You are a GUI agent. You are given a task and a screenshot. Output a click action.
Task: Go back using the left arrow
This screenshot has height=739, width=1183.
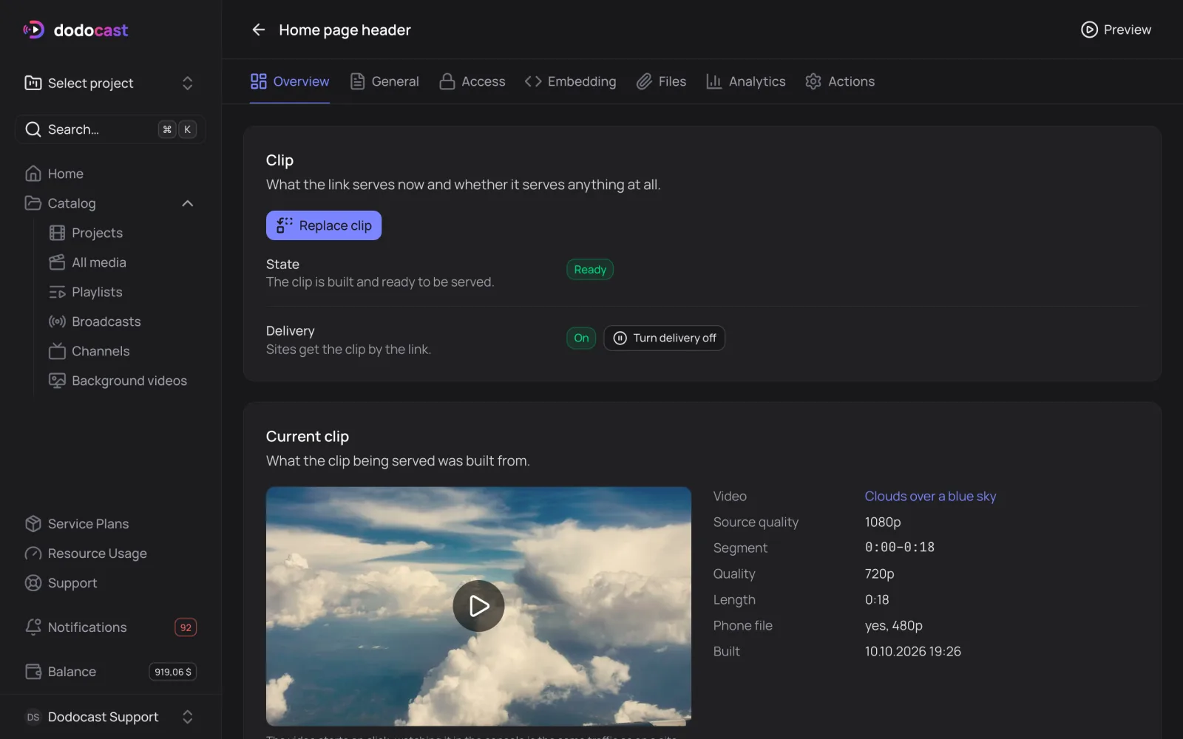tap(258, 30)
